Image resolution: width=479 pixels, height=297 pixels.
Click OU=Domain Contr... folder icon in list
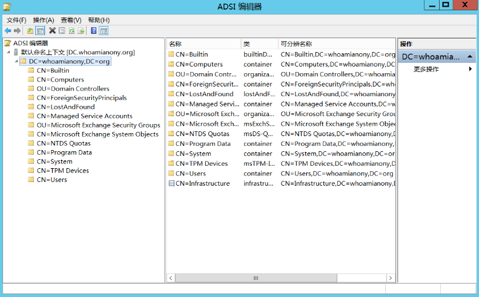click(x=171, y=74)
